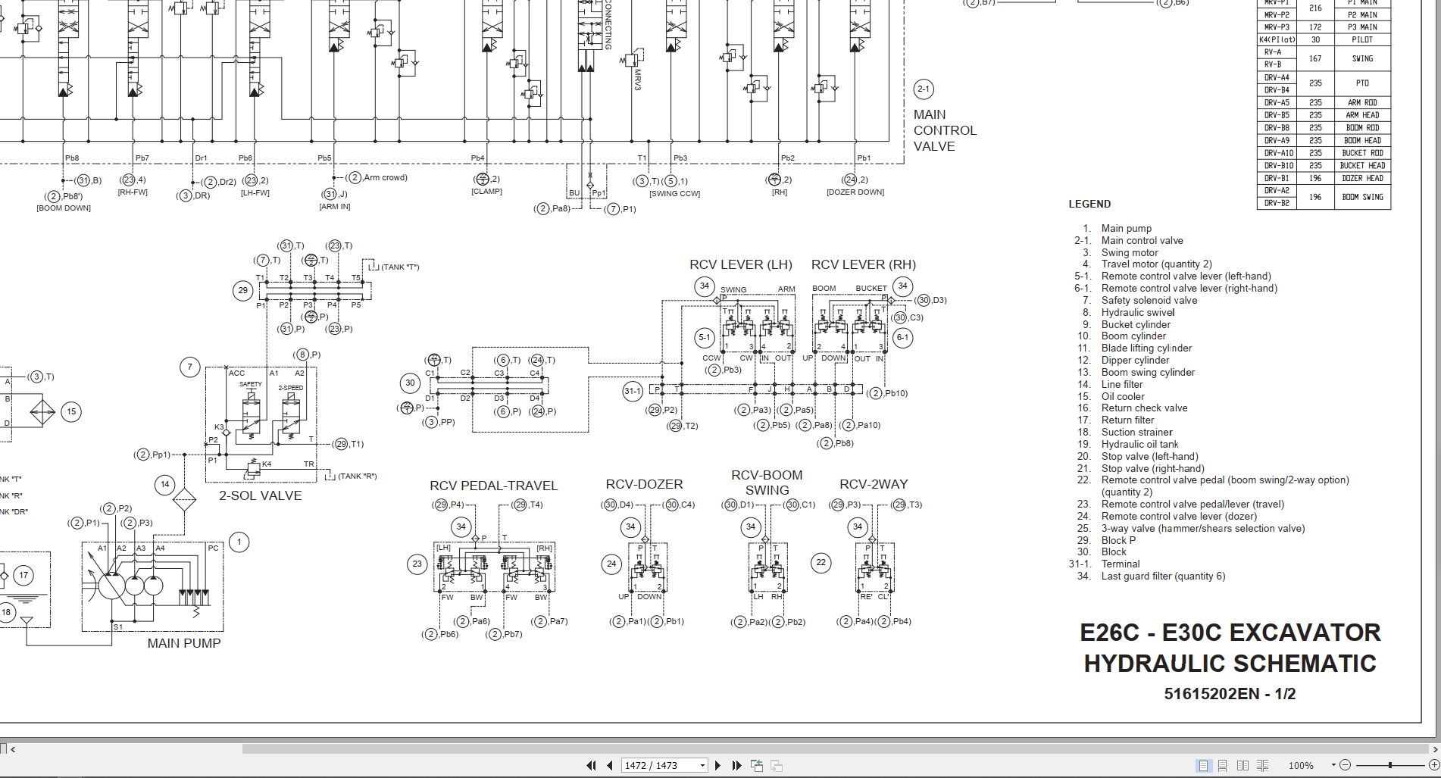Open the page number dropdown arrow
This screenshot has width=1441, height=778.
tap(702, 765)
